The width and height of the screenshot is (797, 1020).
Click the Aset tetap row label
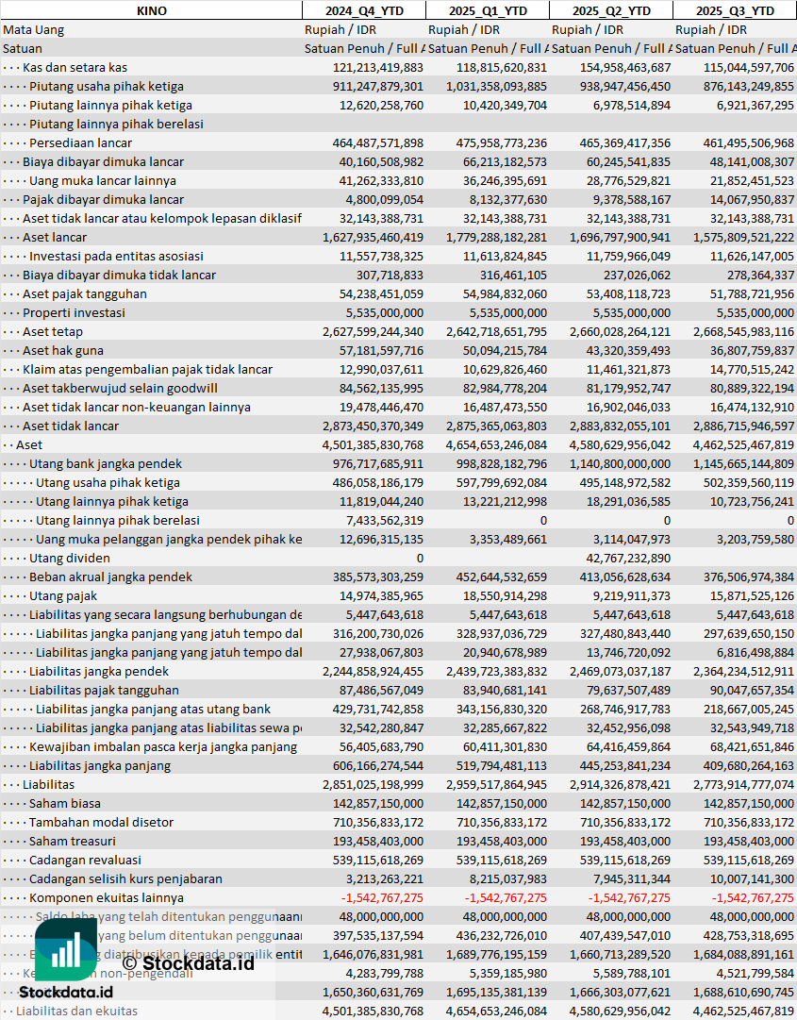53,332
